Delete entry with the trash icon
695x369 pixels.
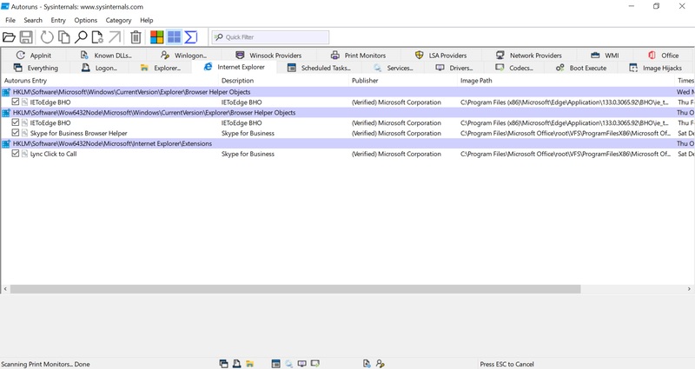[x=136, y=37]
